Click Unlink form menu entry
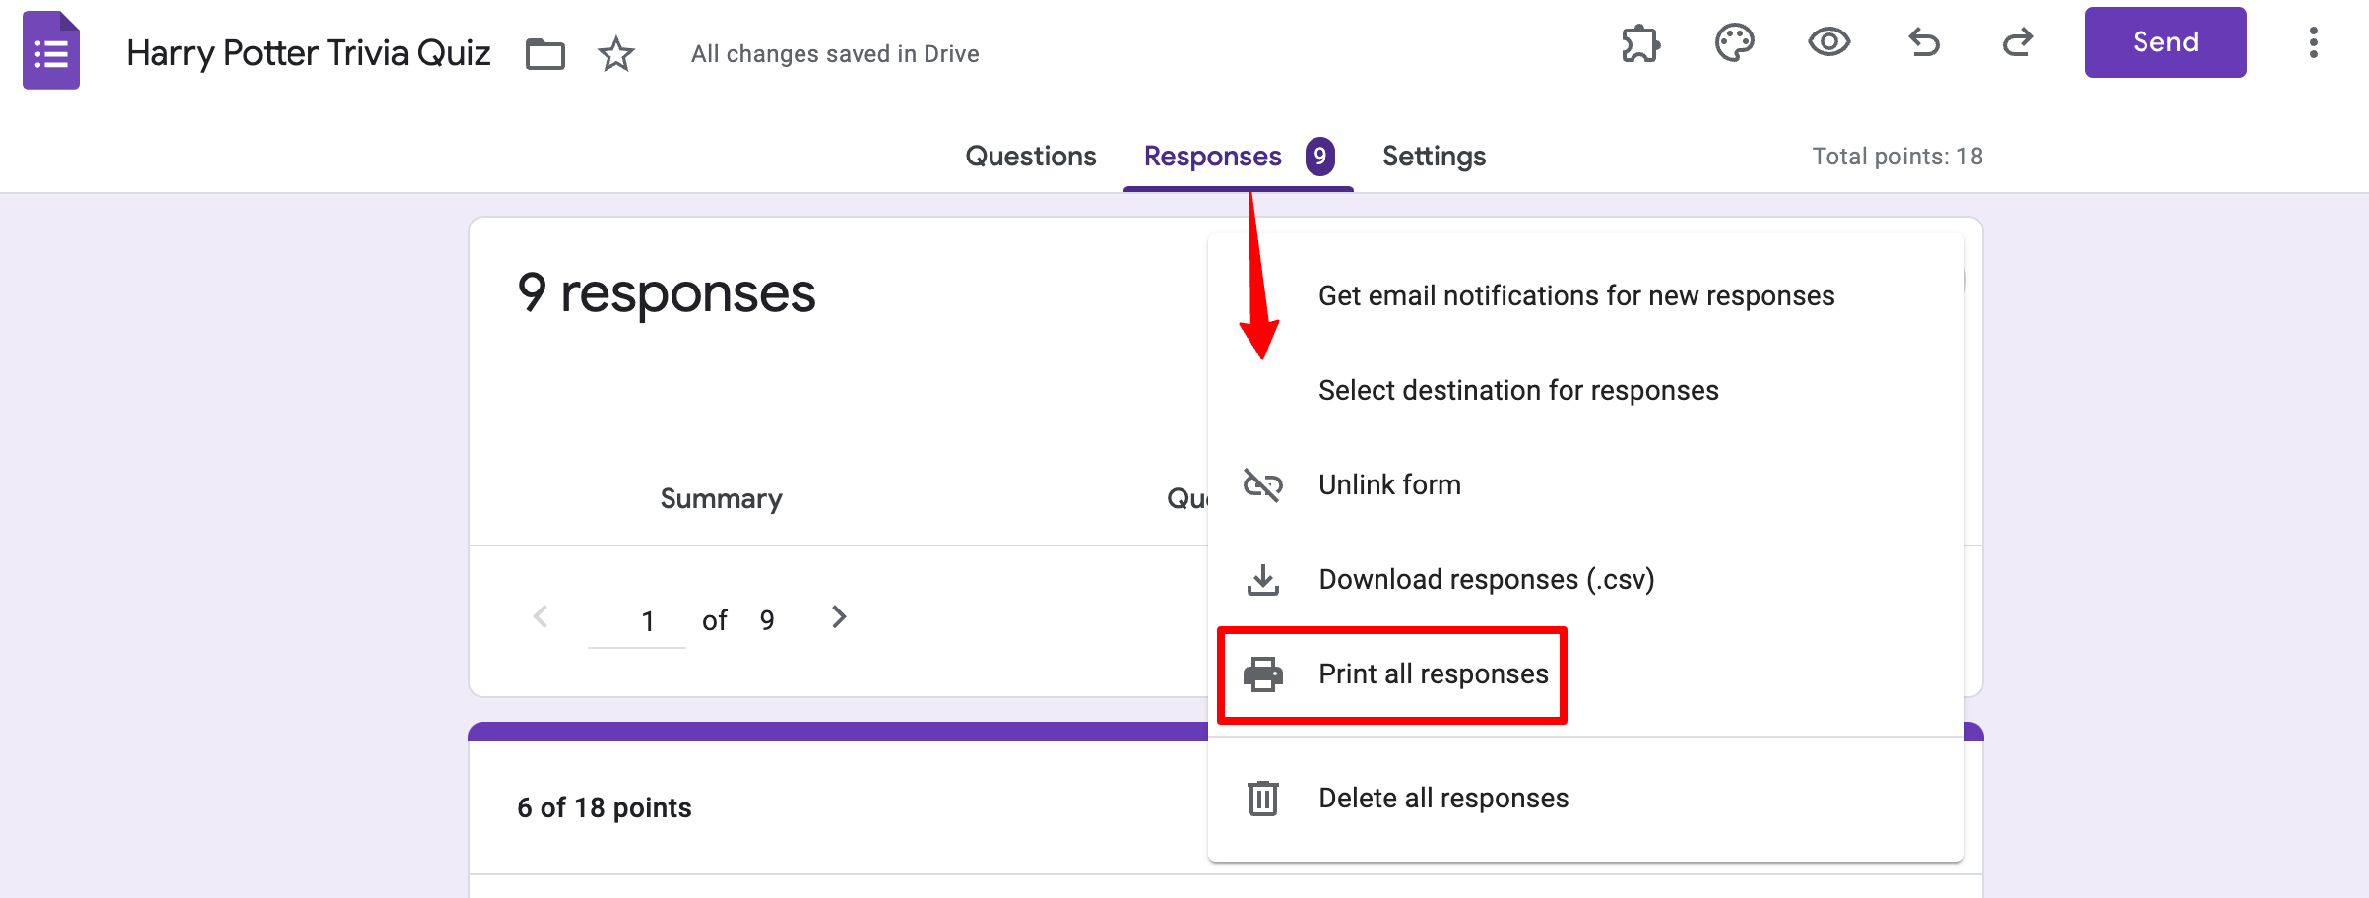The width and height of the screenshot is (2369, 898). tap(1585, 484)
